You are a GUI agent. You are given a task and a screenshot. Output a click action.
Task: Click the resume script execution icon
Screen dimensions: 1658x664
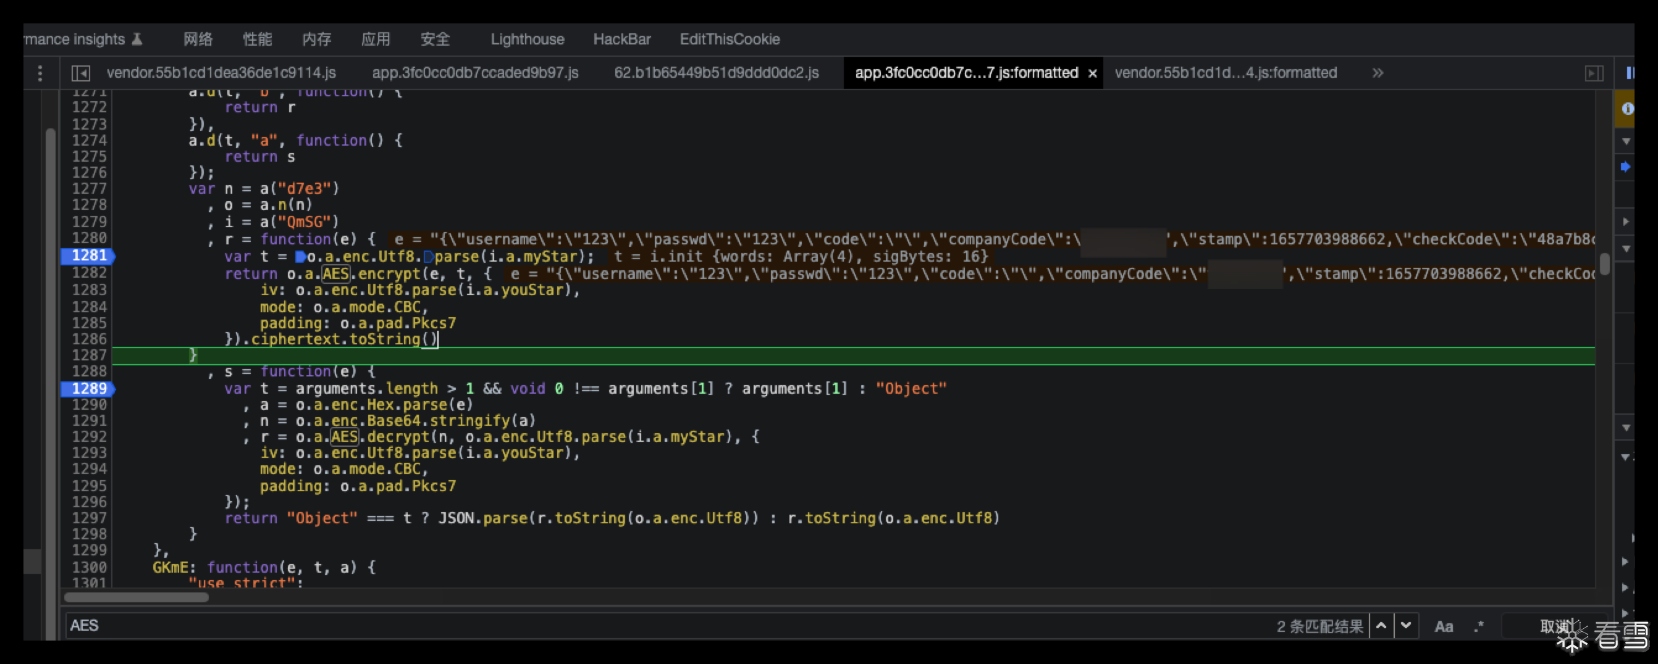pyautogui.click(x=1630, y=73)
